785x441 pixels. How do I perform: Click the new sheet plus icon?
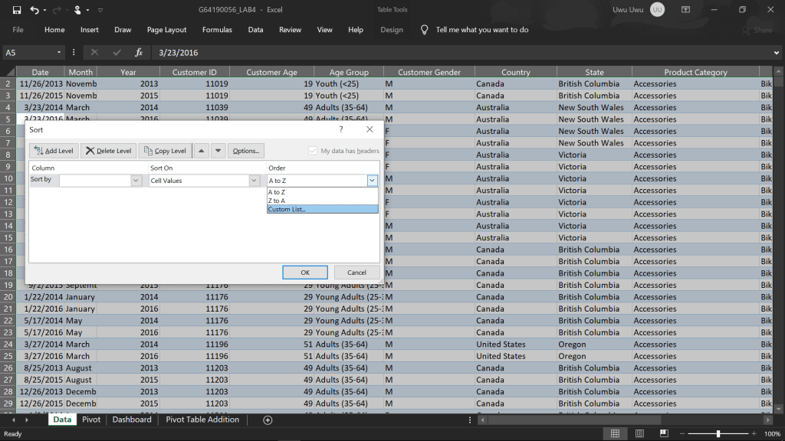[x=268, y=420]
